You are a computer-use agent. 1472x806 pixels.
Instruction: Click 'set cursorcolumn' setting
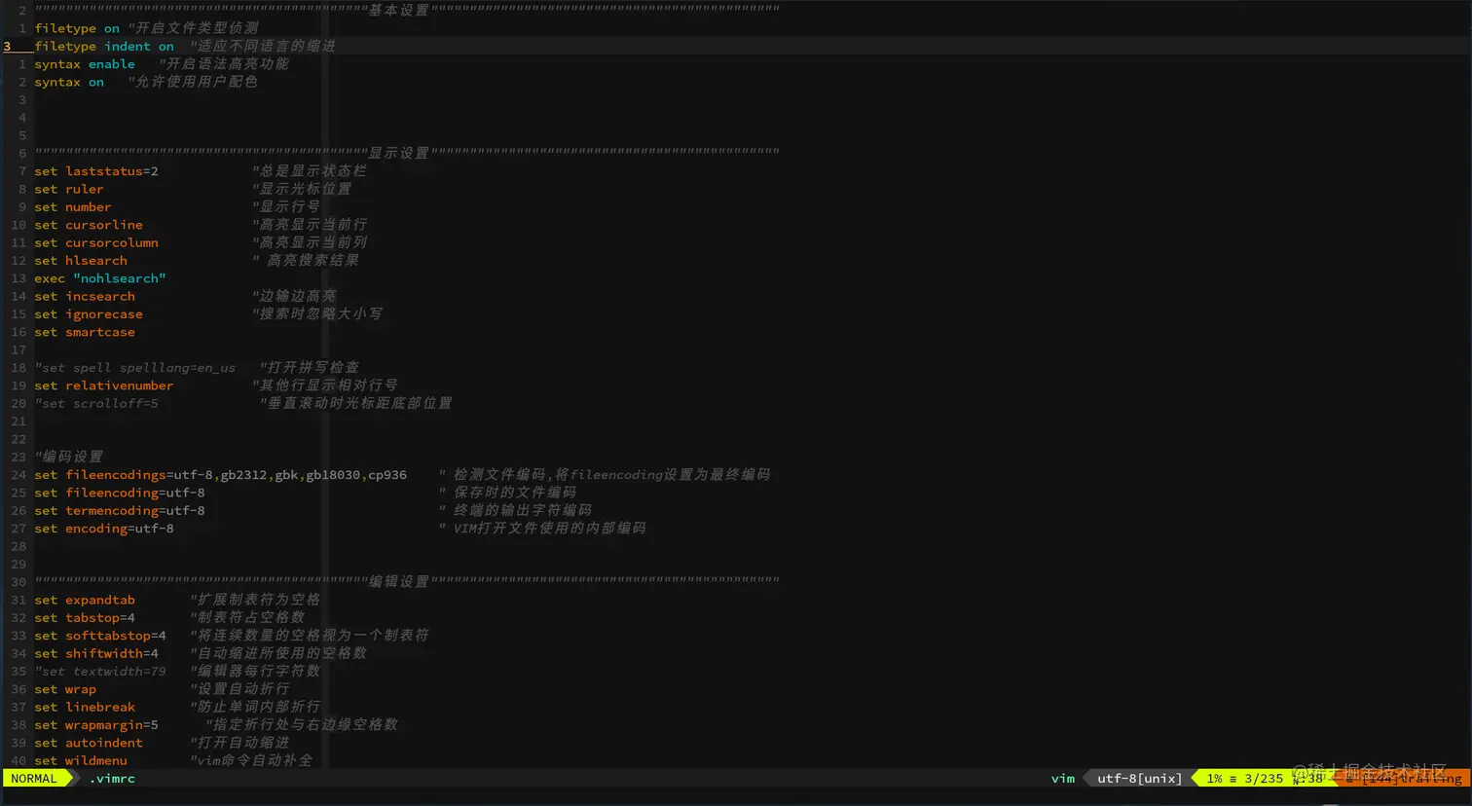click(x=96, y=242)
